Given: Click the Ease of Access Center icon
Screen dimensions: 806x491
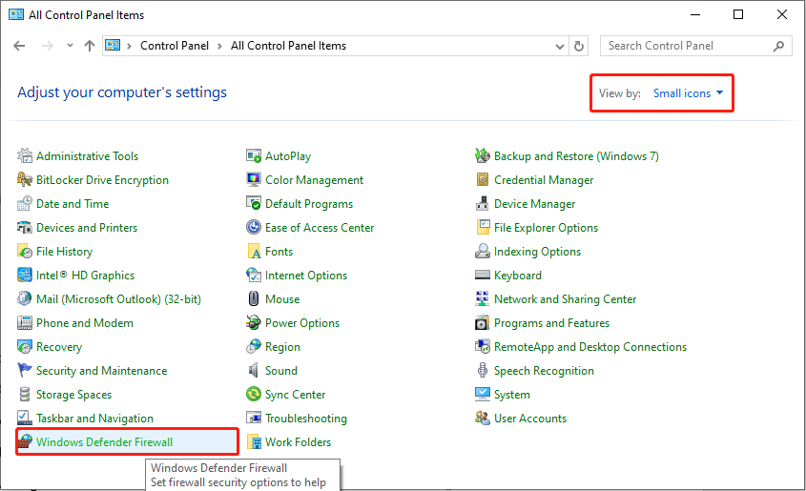Looking at the screenshot, I should coord(254,227).
